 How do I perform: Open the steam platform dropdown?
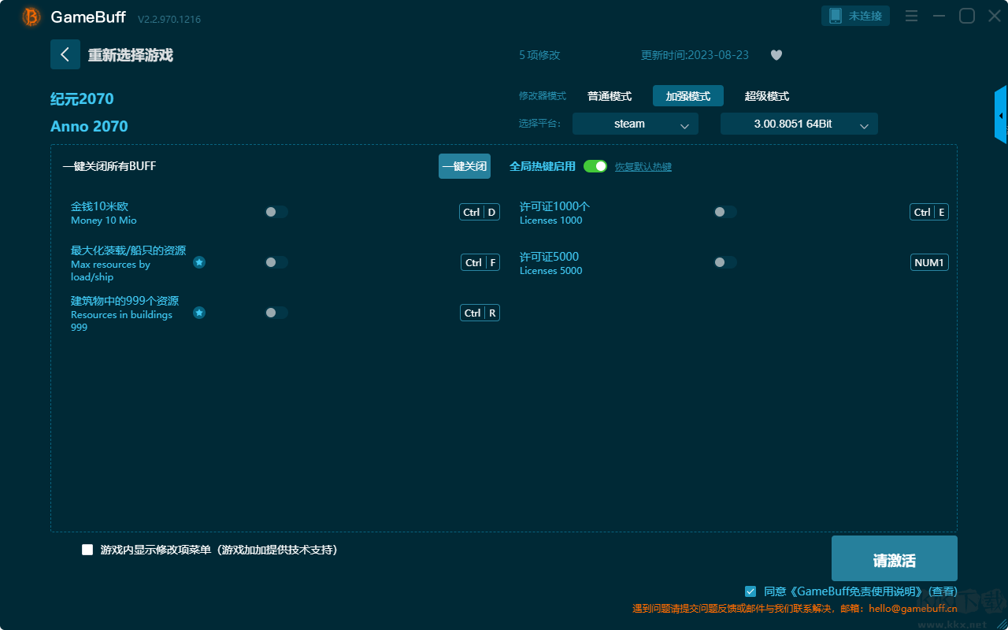point(635,124)
